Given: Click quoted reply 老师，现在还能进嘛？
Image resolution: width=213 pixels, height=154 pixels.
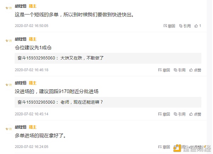Looking at the screenshot, I should click(x=108, y=102).
